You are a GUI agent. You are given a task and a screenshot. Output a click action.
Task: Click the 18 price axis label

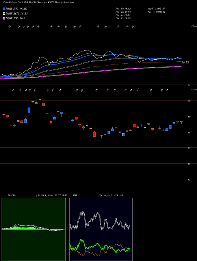[189, 132]
